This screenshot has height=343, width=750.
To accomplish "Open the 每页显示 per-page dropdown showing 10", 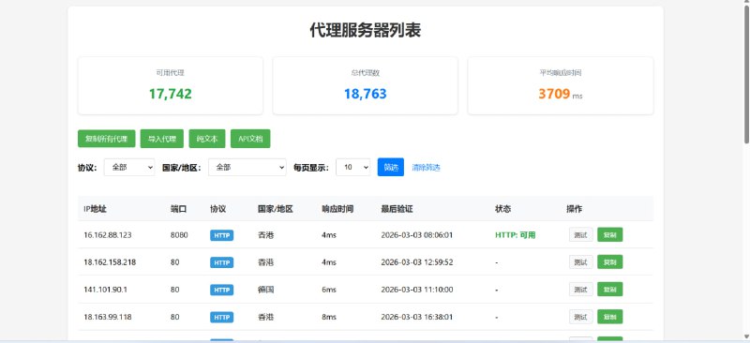I will coord(353,167).
